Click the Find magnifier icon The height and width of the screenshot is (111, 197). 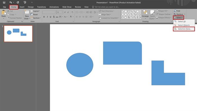coord(175,11)
